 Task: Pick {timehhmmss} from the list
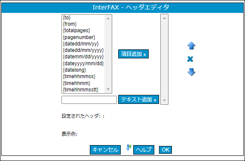83,76
